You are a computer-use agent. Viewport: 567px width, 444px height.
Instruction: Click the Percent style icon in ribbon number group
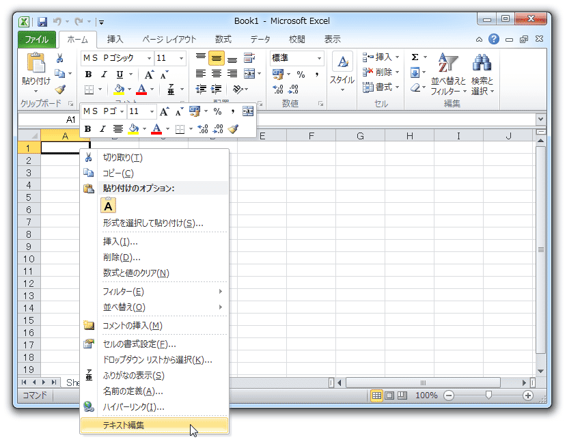(301, 74)
